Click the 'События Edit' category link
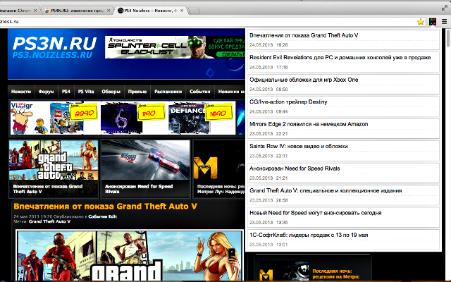The height and width of the screenshot is (282, 451). point(102,216)
